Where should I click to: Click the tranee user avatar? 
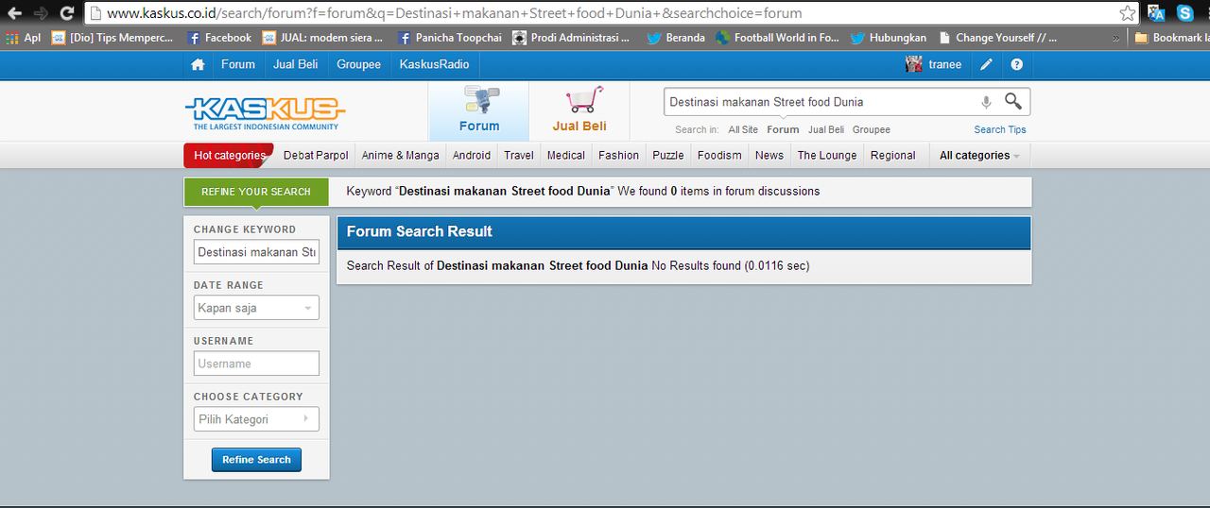tap(914, 64)
